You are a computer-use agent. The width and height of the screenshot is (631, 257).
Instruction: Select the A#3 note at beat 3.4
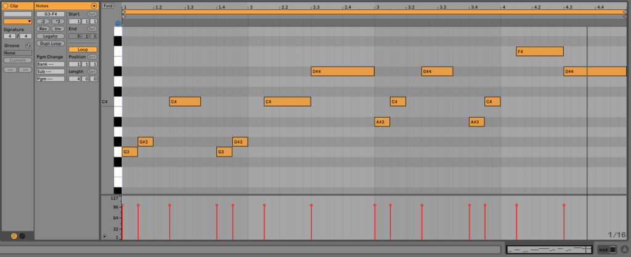(x=477, y=122)
